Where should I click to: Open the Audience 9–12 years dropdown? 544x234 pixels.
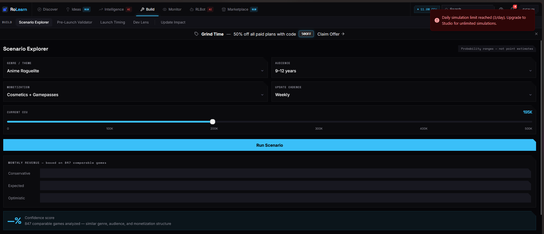(403, 68)
